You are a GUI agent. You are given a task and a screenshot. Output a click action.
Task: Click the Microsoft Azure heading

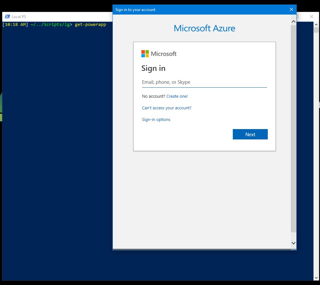[x=204, y=28]
